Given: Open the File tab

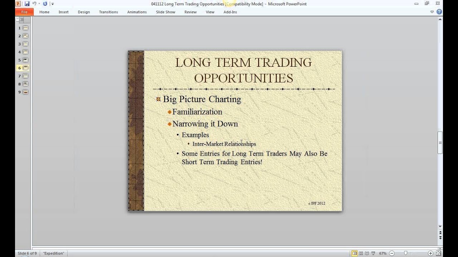Looking at the screenshot, I should point(24,12).
